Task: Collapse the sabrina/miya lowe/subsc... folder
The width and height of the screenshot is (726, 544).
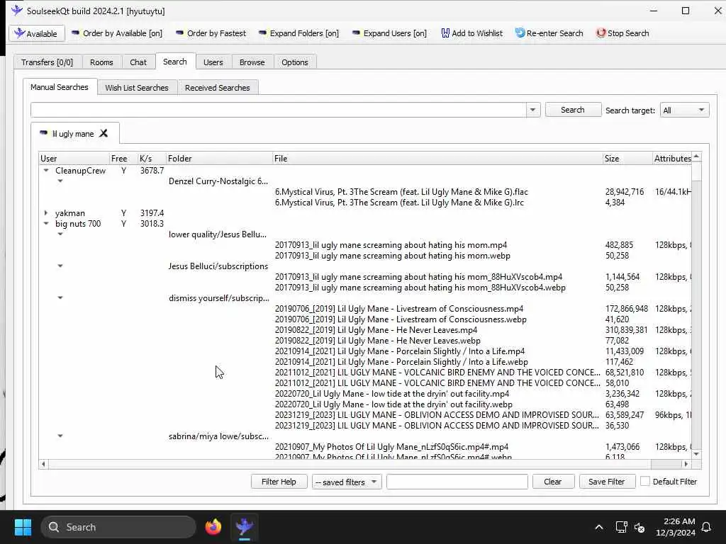Action: (x=60, y=436)
